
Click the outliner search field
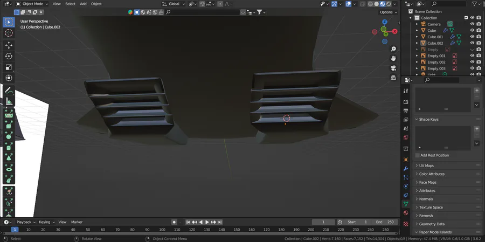click(x=448, y=4)
